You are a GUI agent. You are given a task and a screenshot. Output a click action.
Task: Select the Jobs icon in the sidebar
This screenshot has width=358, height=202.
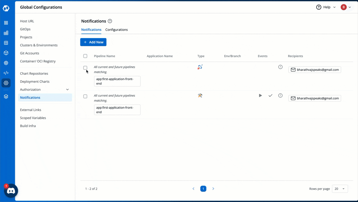[6, 33]
